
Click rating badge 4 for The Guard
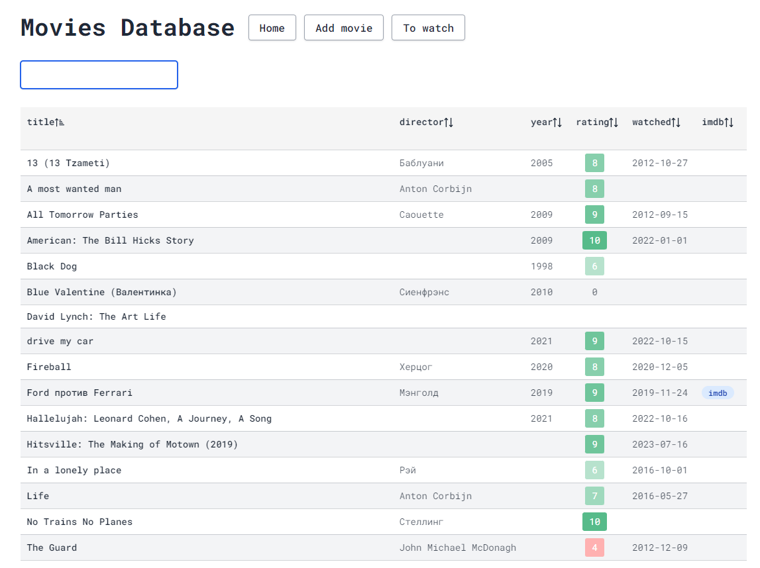595,547
